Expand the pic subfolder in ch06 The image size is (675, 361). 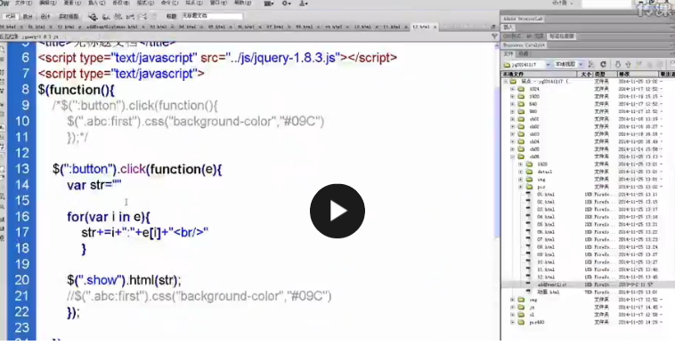[x=520, y=187]
